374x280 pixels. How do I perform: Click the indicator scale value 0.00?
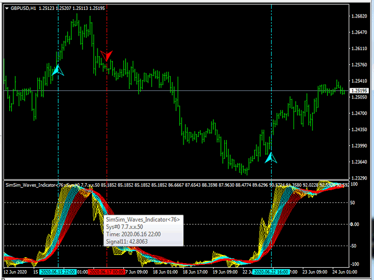(x=355, y=224)
